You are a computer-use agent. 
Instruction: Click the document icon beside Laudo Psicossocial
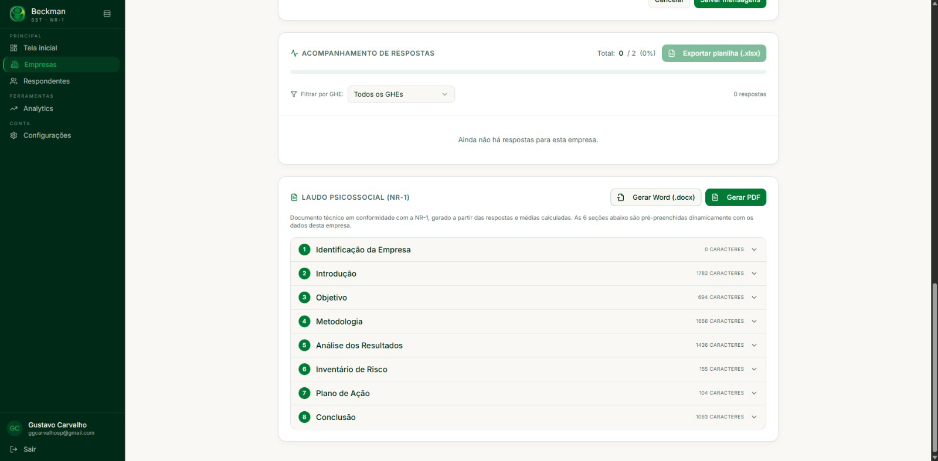(x=294, y=197)
